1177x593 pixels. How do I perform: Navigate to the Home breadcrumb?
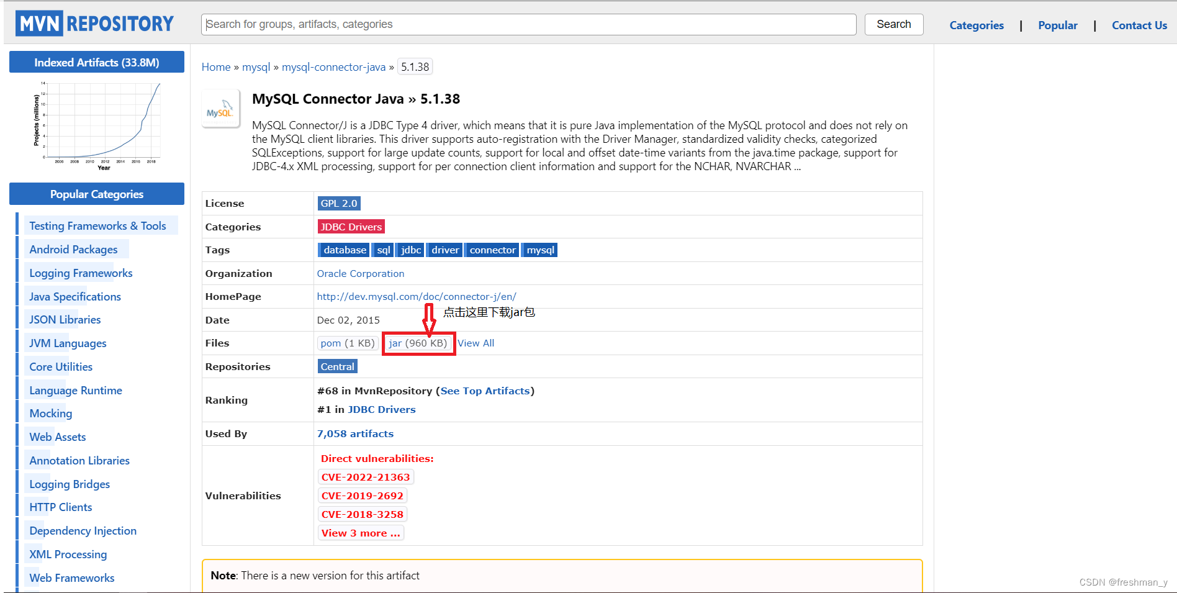point(215,66)
